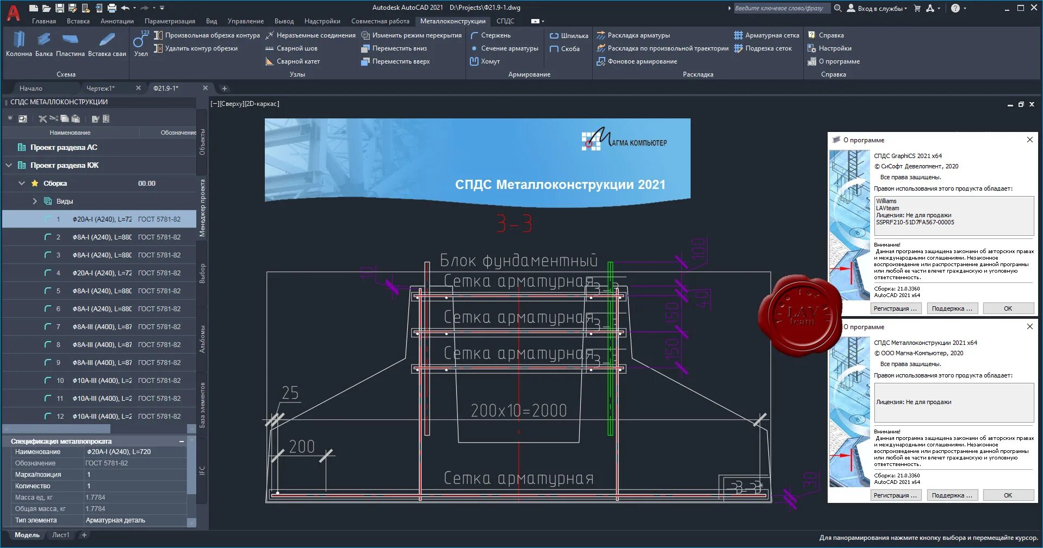Select Подрезка сеток tool

tap(763, 48)
